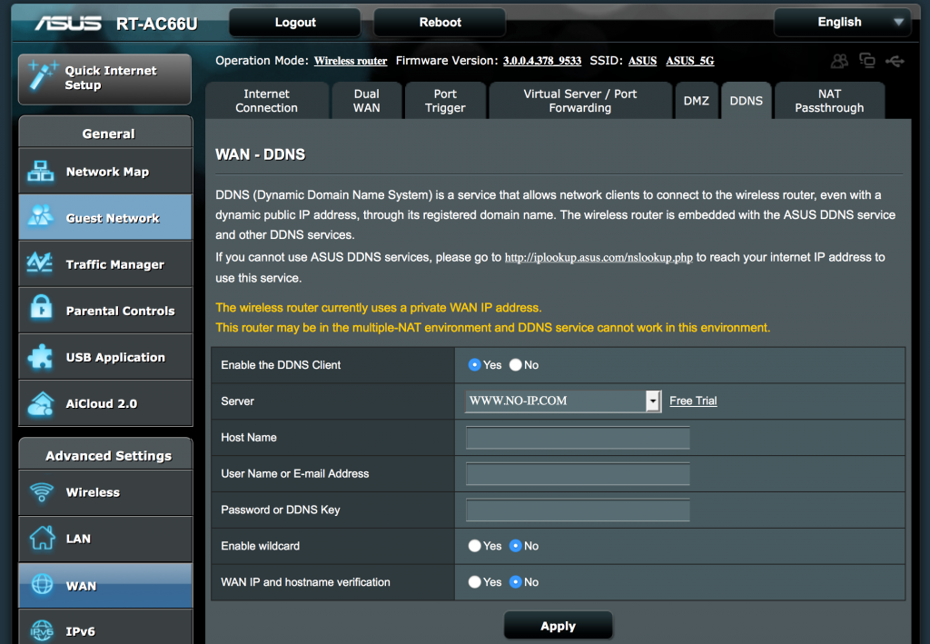Open Network Map from the sidebar
The image size is (930, 644).
tap(105, 171)
